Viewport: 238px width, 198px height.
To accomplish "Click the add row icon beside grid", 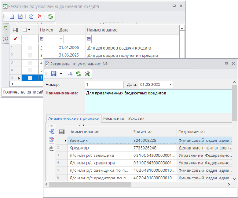I will tap(51, 132).
